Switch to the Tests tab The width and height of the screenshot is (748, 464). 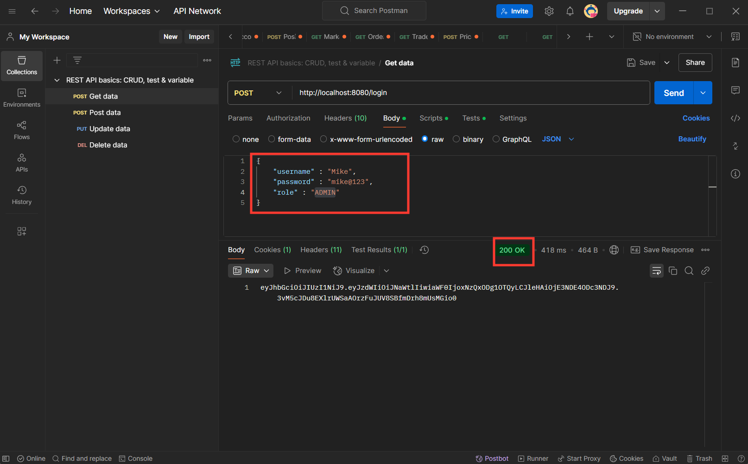coord(474,118)
